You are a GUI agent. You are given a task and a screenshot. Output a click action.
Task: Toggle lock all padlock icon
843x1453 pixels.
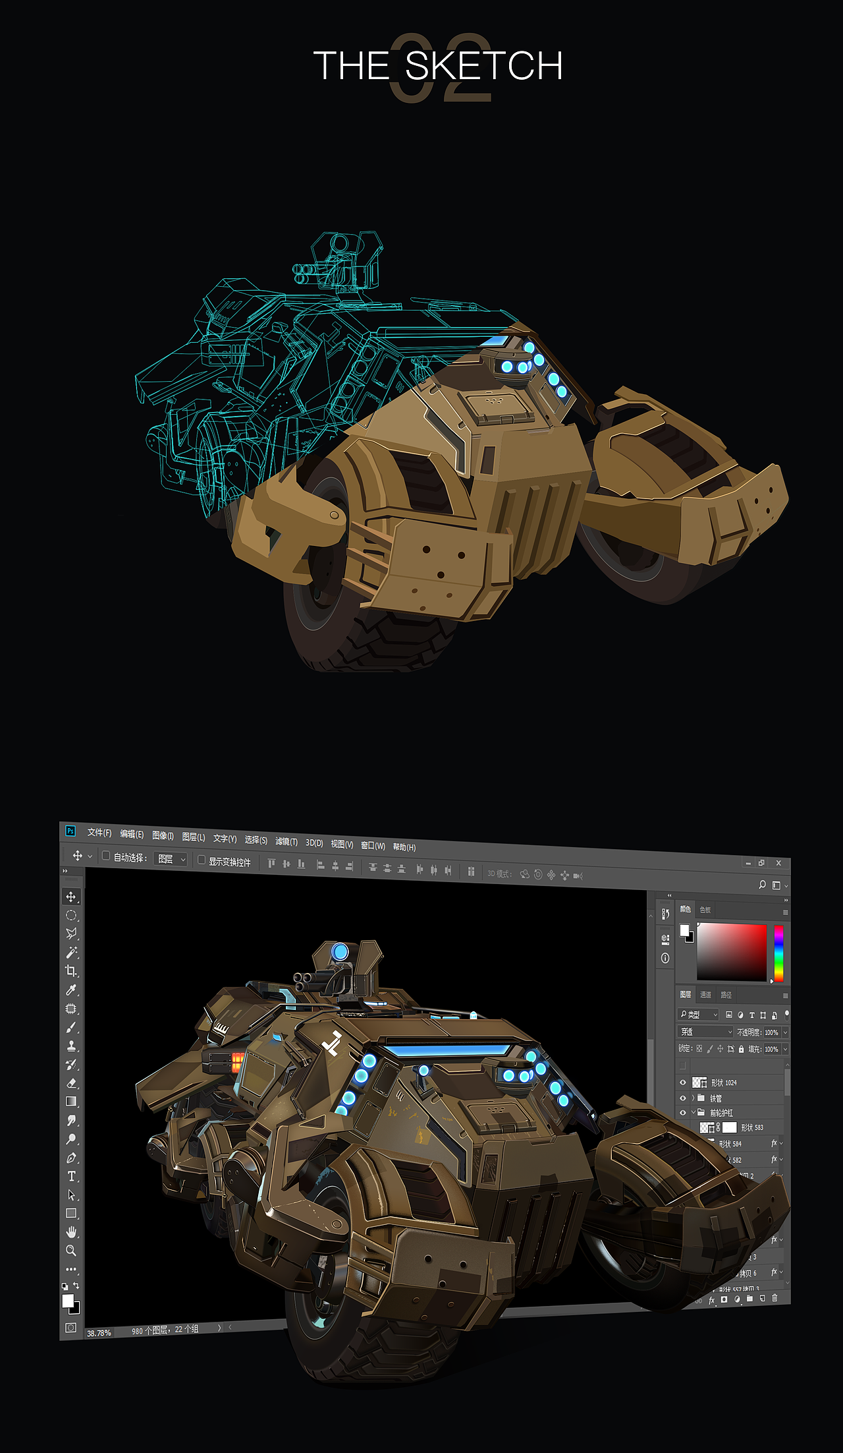click(x=742, y=1049)
